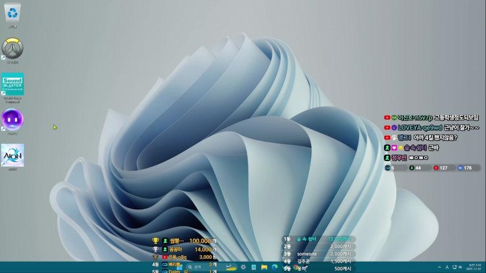Toggle the IME input mode 'A' indicator
The height and width of the screenshot is (273, 486).
click(x=447, y=267)
